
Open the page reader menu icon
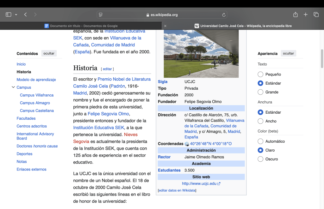[101, 15]
